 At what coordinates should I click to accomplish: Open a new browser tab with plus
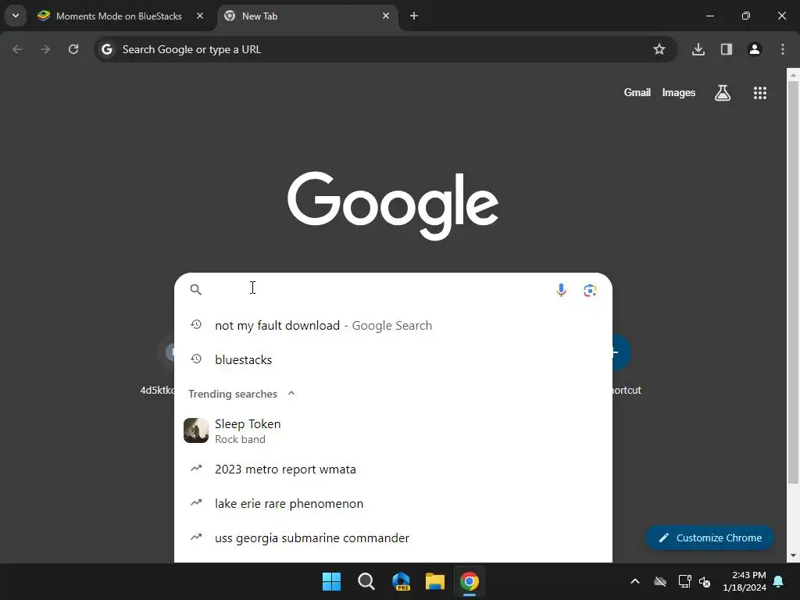pos(414,16)
